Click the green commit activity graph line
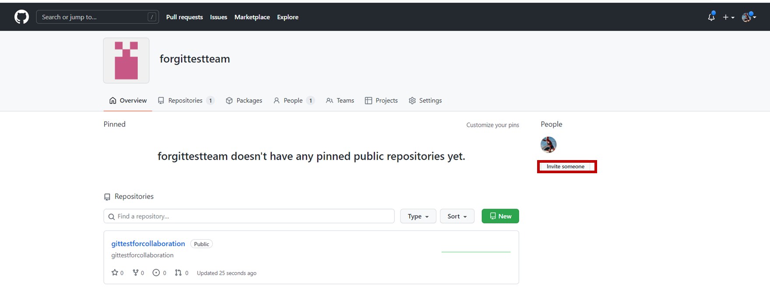This screenshot has width=770, height=297. click(476, 252)
